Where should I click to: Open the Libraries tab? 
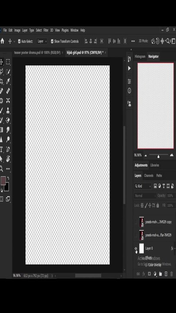point(155,165)
